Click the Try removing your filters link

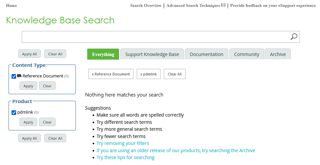click(123, 143)
